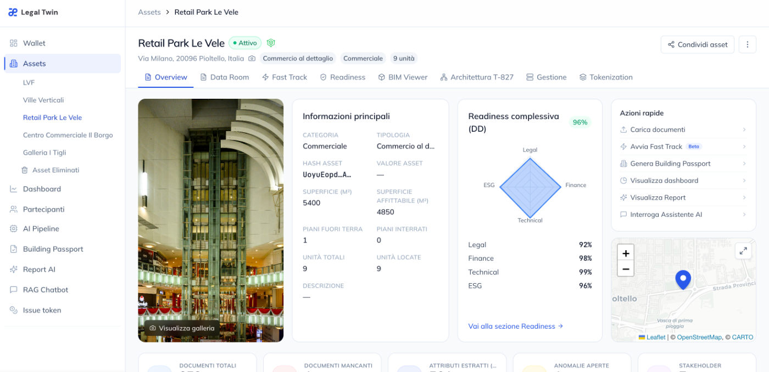Select Retail Park Le Vele in sidebar
769x372 pixels.
coord(52,117)
